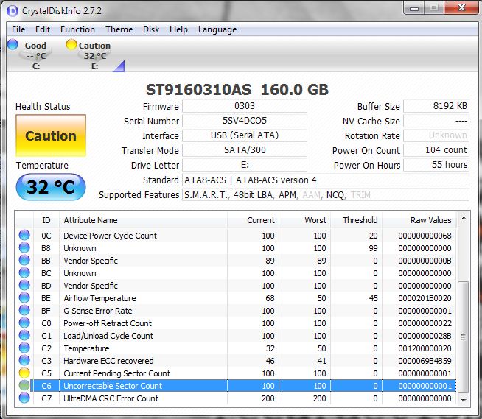Click the Power On Count field 104 count
The image size is (482, 419).
click(x=436, y=150)
